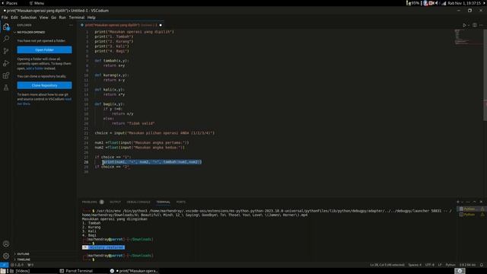Open the File menu
487x274 pixels.
click(5, 18)
